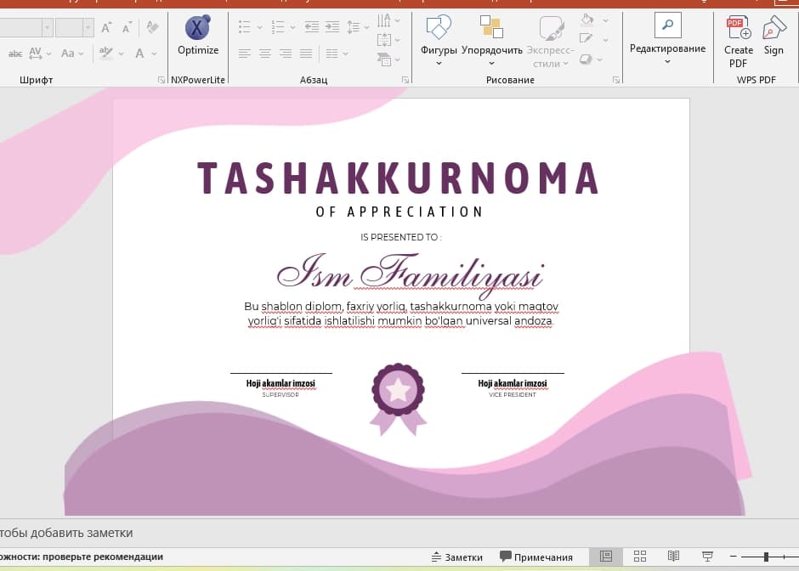Open the Фигуры shapes gallery

(x=439, y=41)
